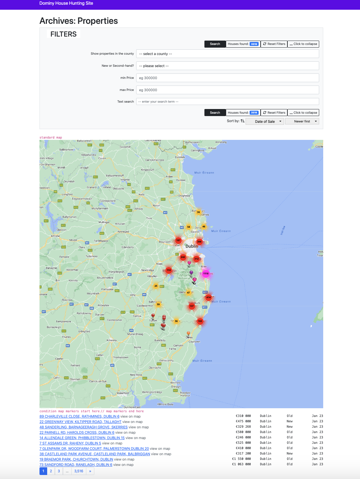This screenshot has height=479, width=360.
Task: Jump to last page 3,516
Action: tap(79, 471)
